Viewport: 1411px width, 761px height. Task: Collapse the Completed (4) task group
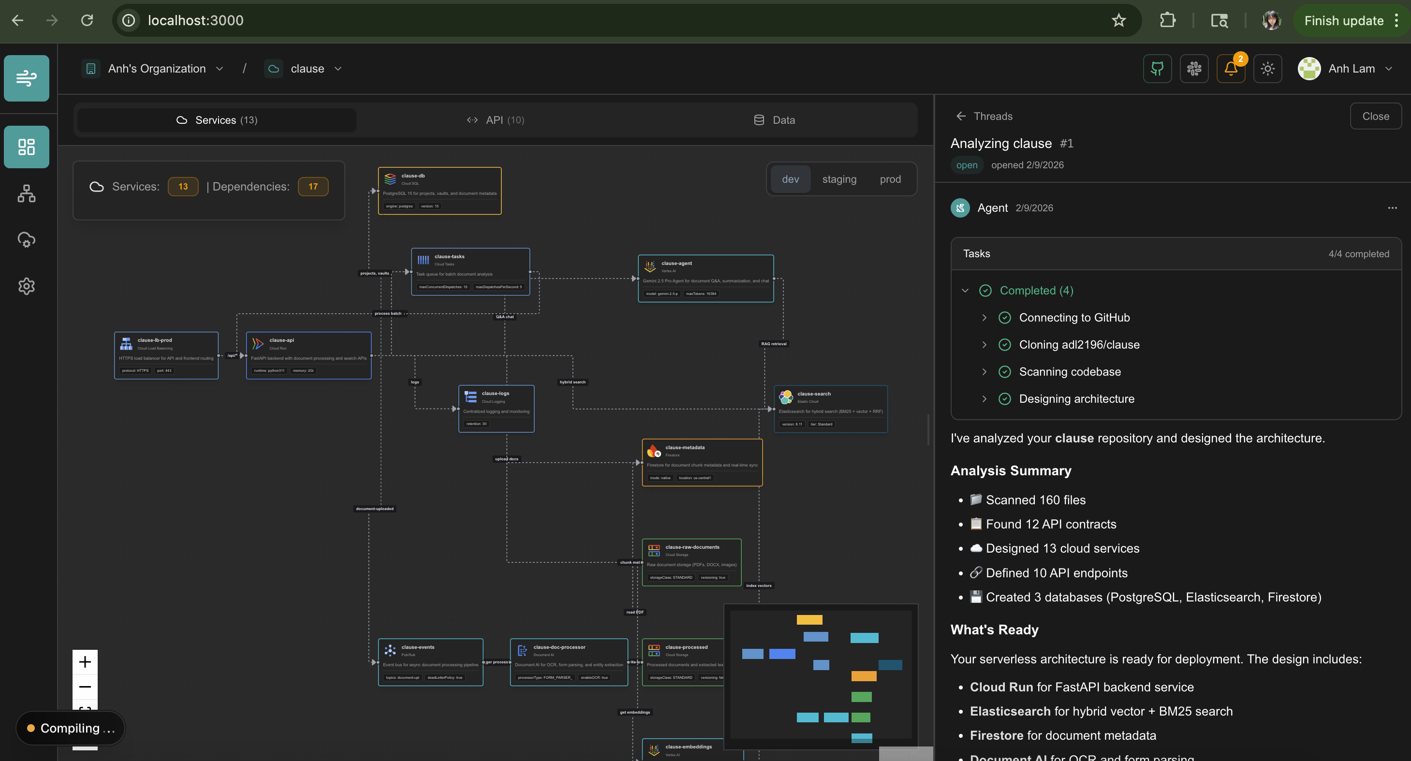pos(965,291)
